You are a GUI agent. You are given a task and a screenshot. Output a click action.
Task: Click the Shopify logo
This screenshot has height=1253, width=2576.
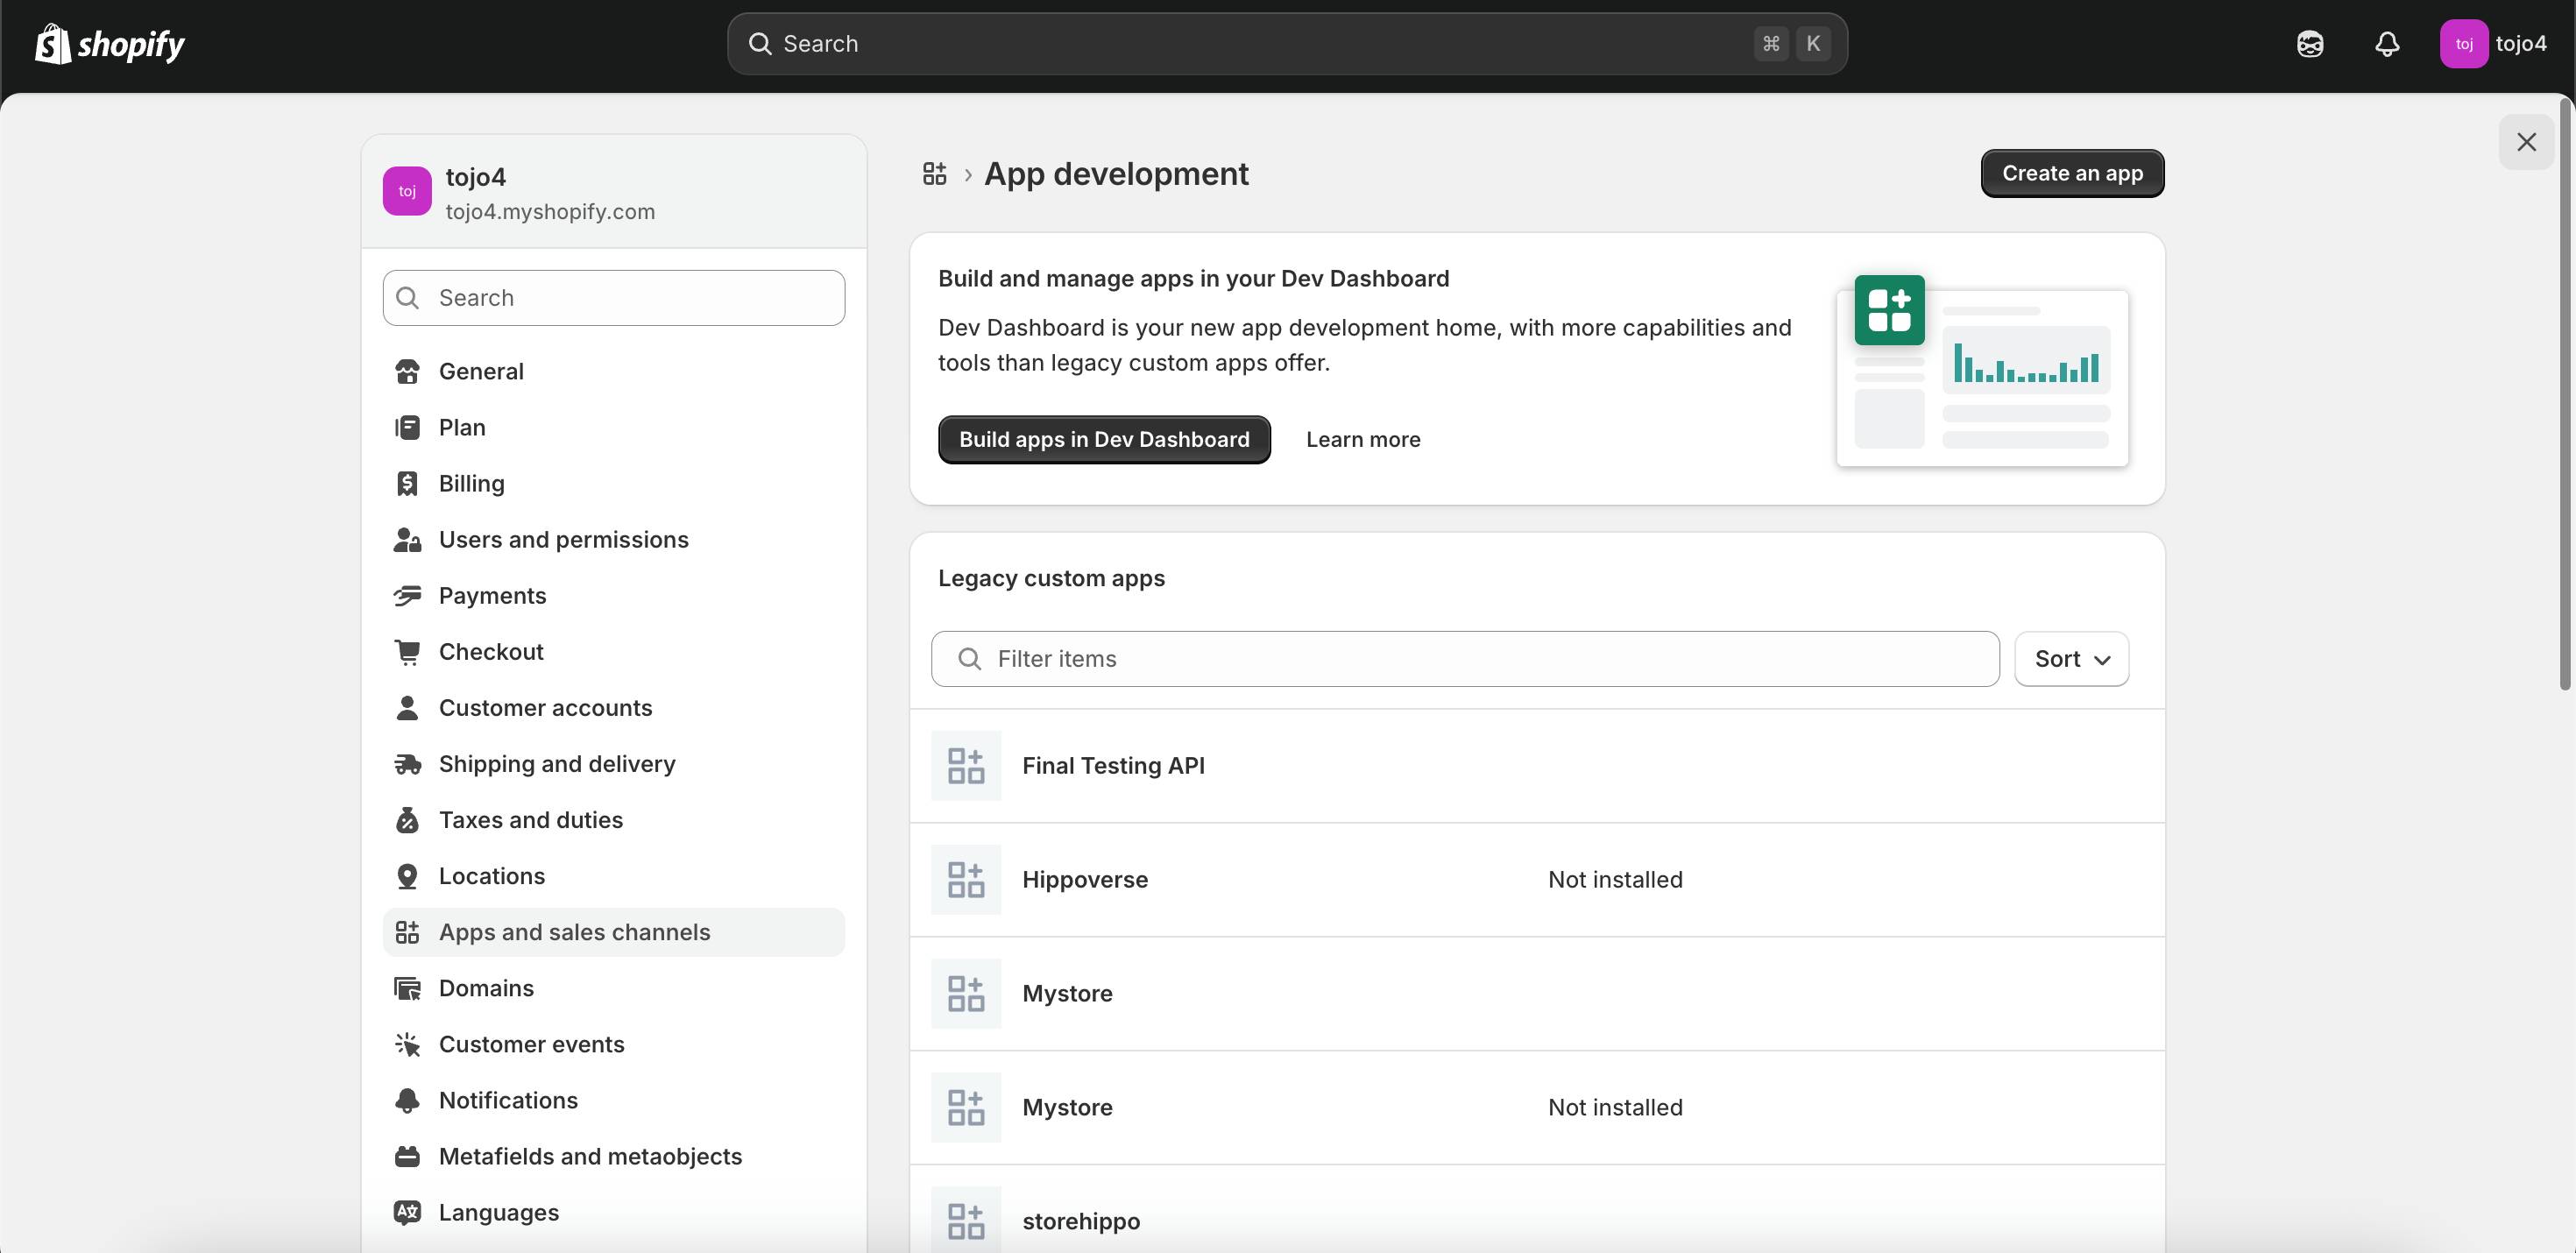point(110,44)
